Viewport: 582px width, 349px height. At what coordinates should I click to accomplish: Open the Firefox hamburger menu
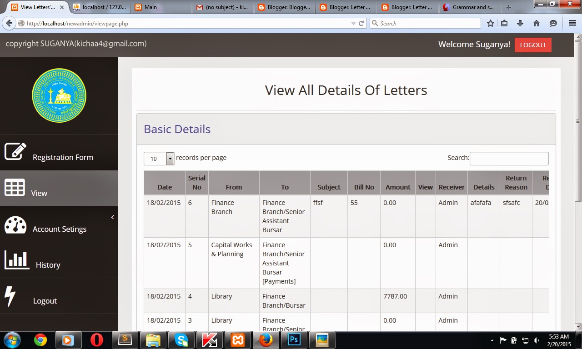coord(572,23)
